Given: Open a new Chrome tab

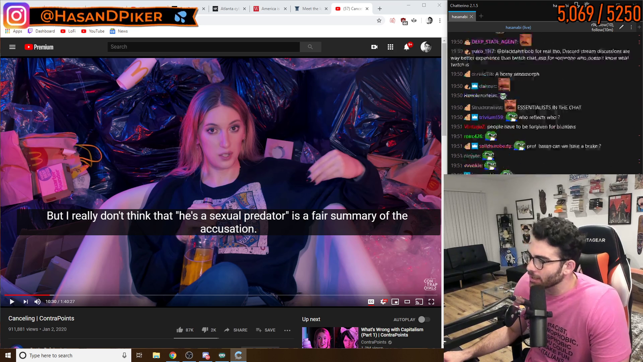Looking at the screenshot, I should 380,8.
